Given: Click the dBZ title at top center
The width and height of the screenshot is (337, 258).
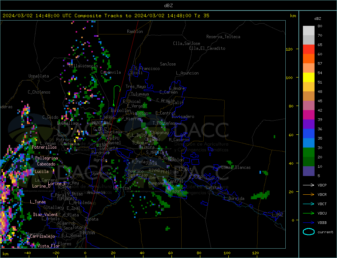Looking at the screenshot, I should (x=168, y=6).
